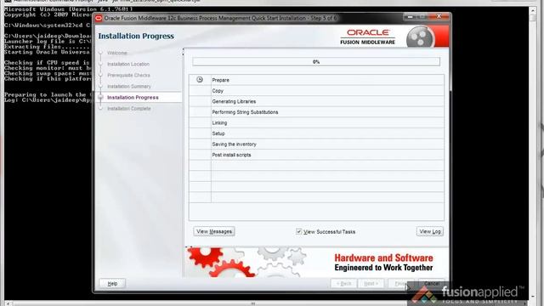Select the Installation Complete step
544x306 pixels.
pyautogui.click(x=128, y=108)
